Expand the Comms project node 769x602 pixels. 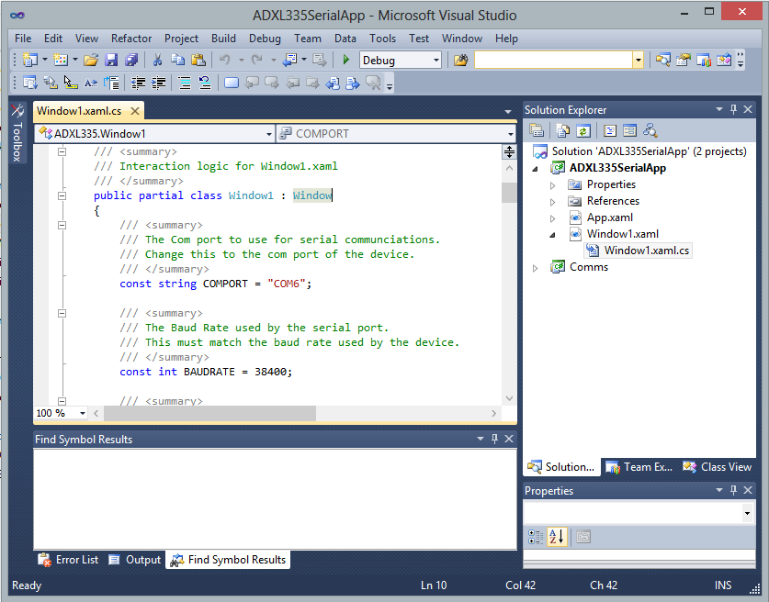click(535, 268)
